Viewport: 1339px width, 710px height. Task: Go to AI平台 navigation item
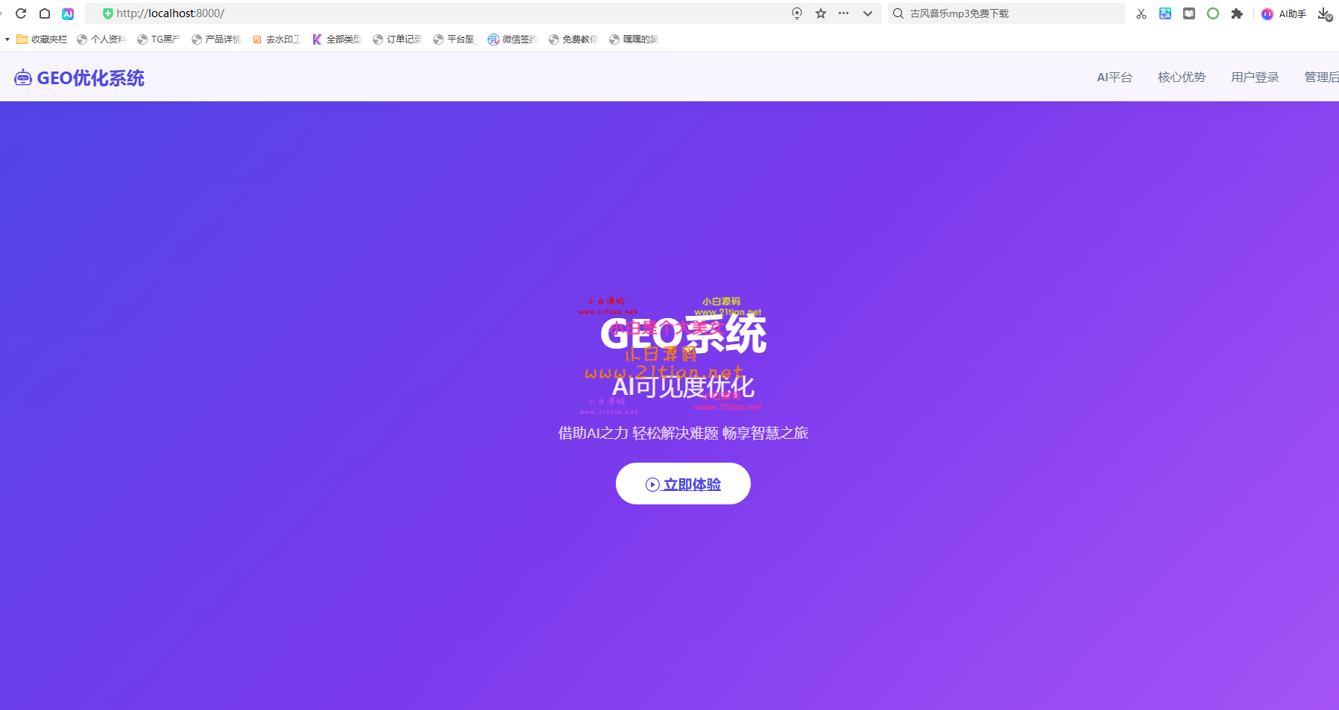[1115, 77]
